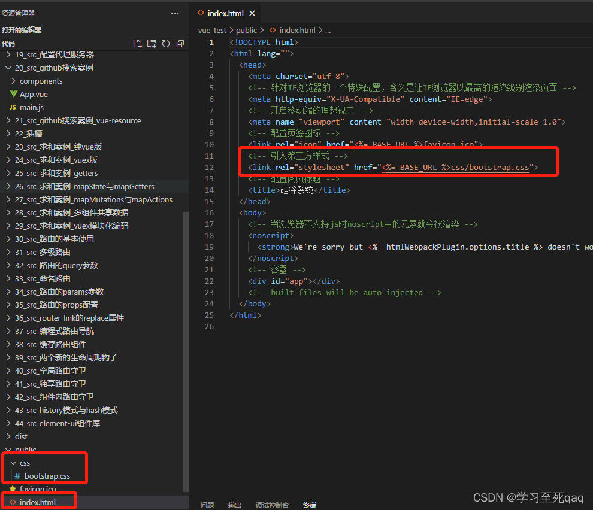
Task: Expand the components folder
Action: [41, 81]
